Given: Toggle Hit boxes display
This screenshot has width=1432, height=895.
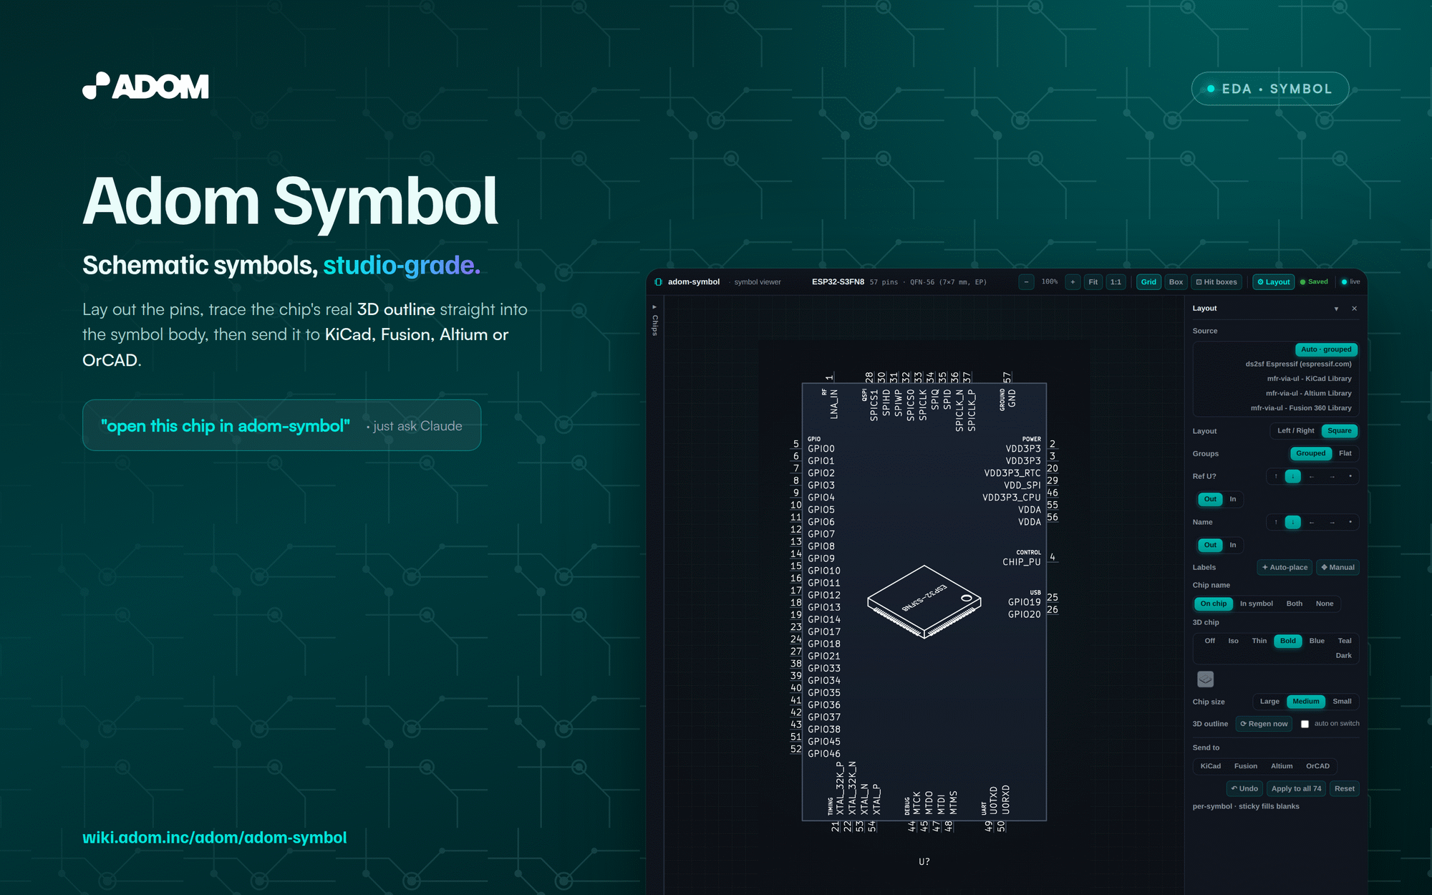Looking at the screenshot, I should click(x=1216, y=282).
